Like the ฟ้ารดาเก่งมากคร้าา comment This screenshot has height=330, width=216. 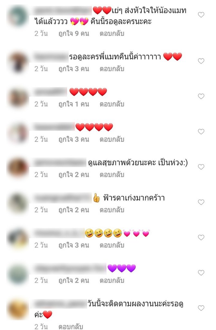coord(201,202)
